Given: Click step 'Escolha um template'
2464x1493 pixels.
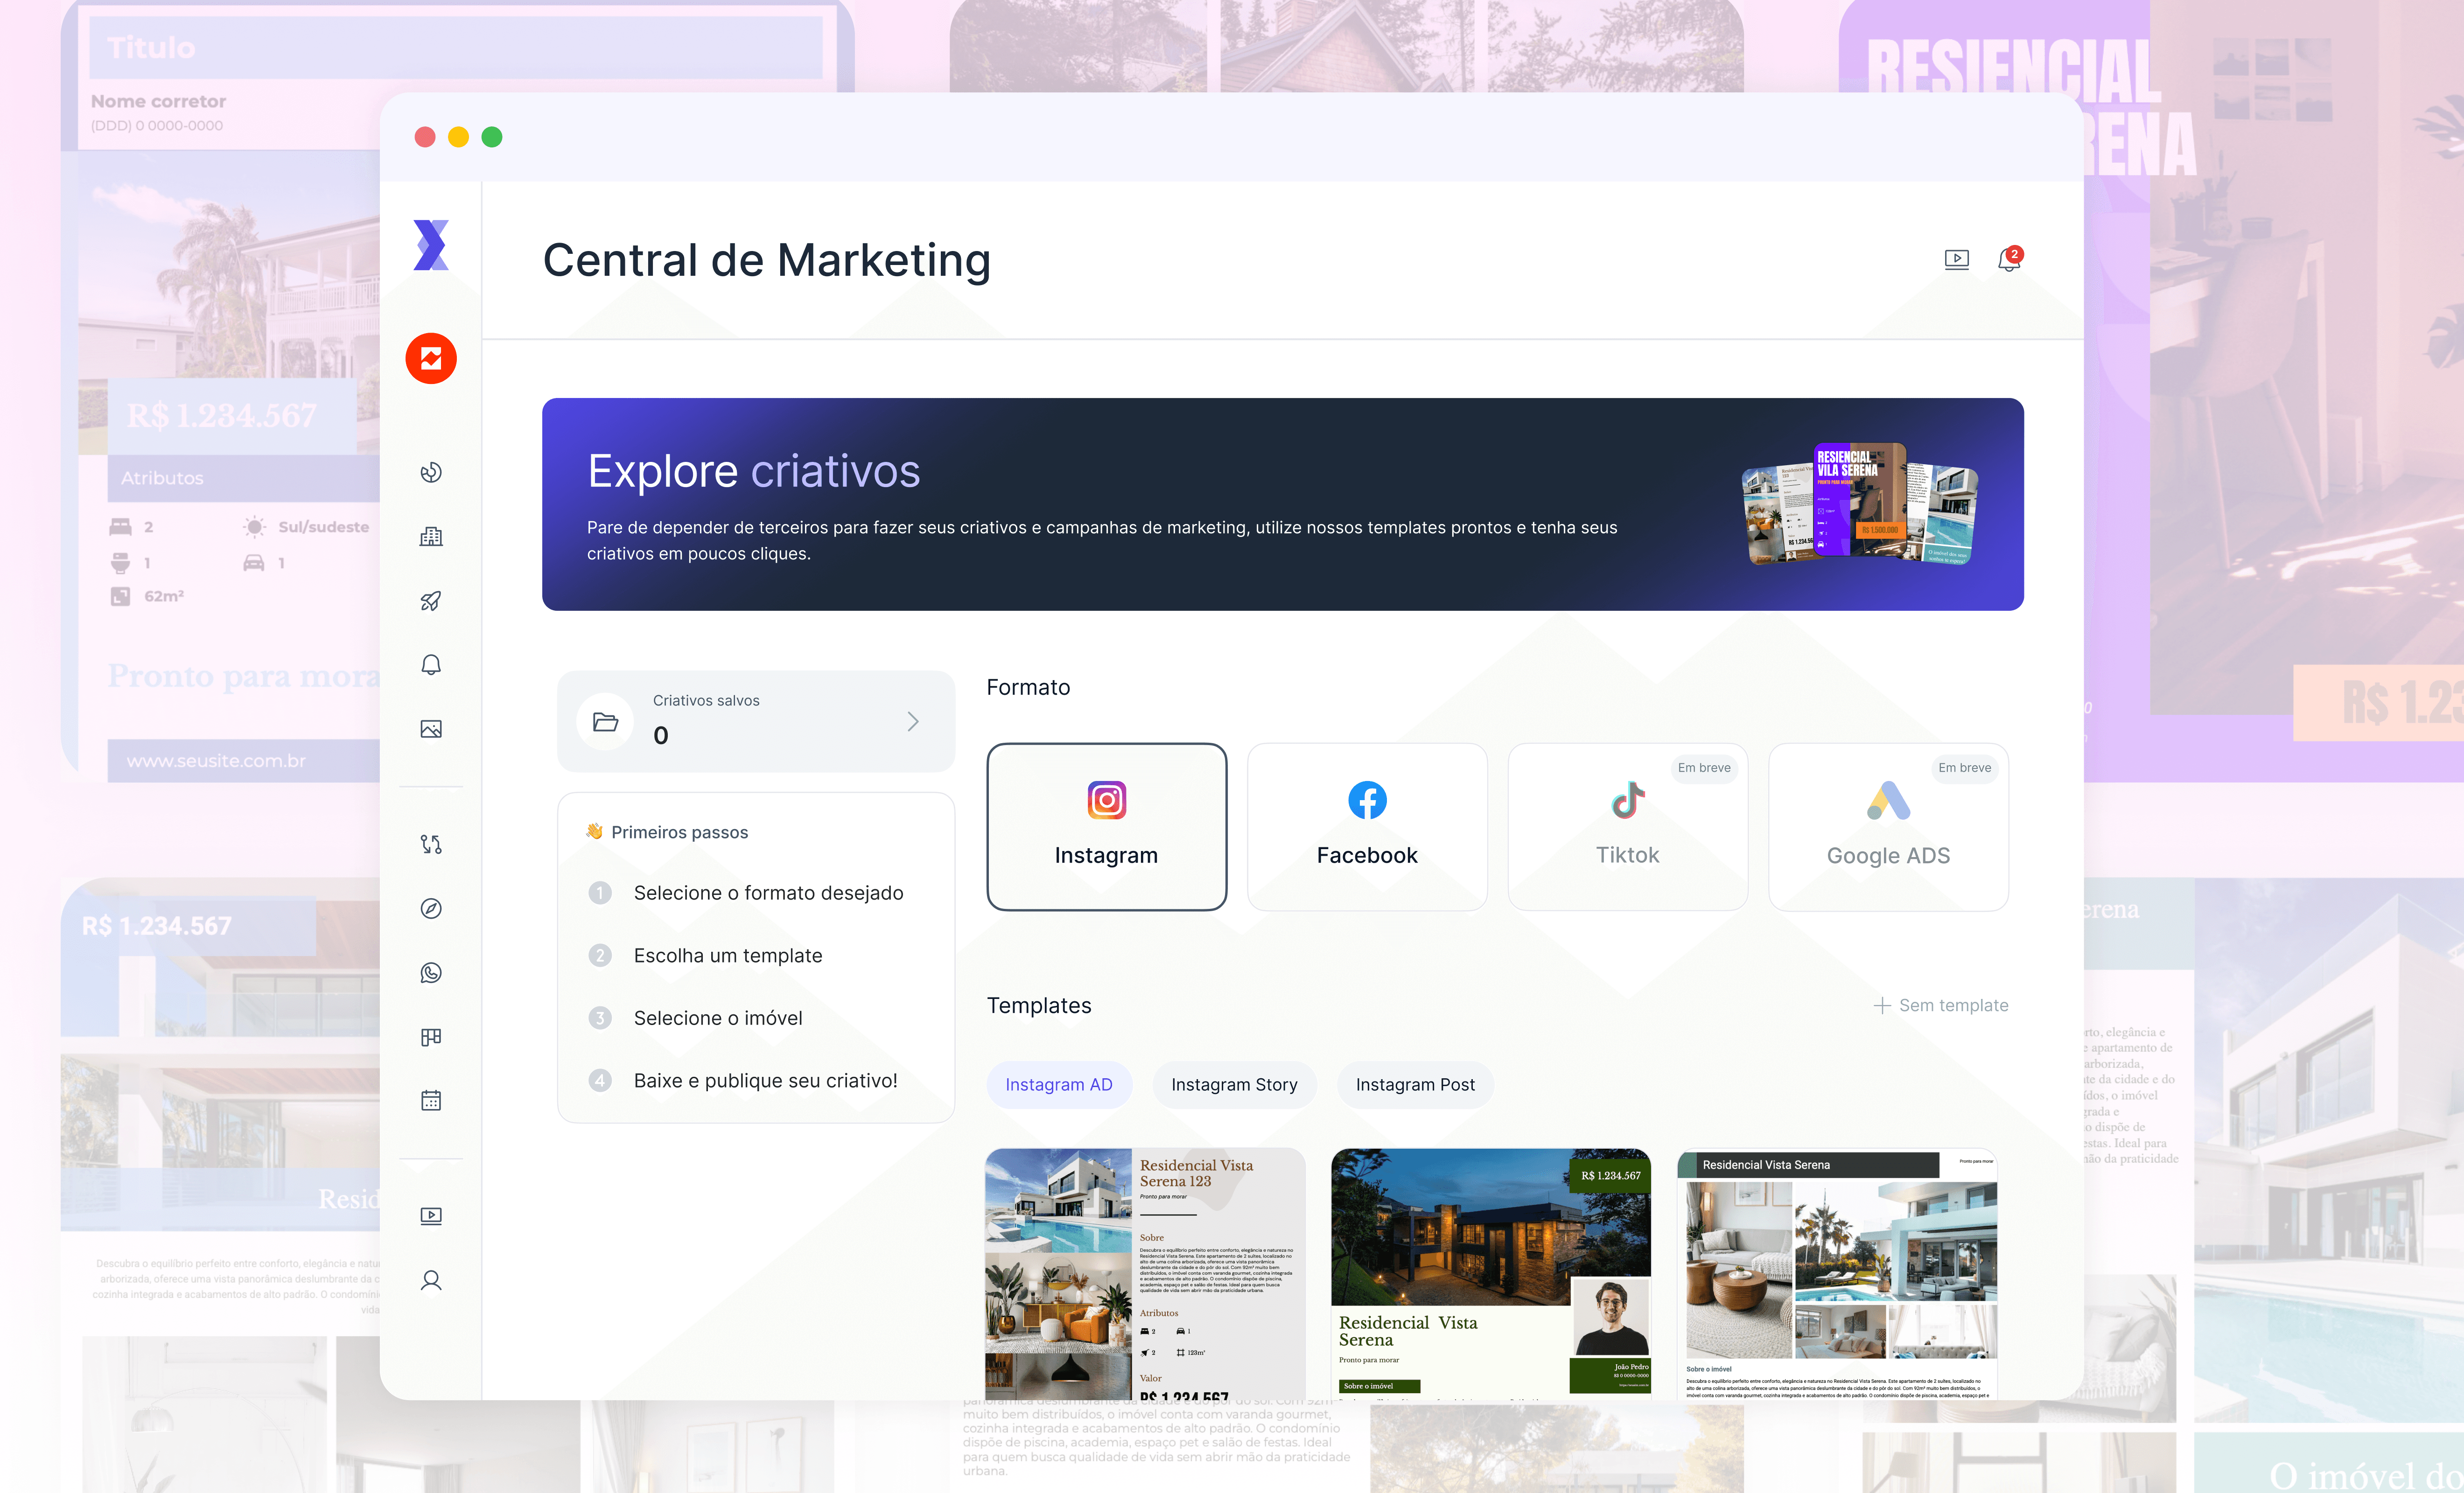Looking at the screenshot, I should (728, 955).
